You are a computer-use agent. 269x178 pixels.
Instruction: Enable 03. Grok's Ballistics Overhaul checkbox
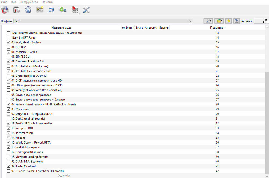pyautogui.click(x=8, y=76)
